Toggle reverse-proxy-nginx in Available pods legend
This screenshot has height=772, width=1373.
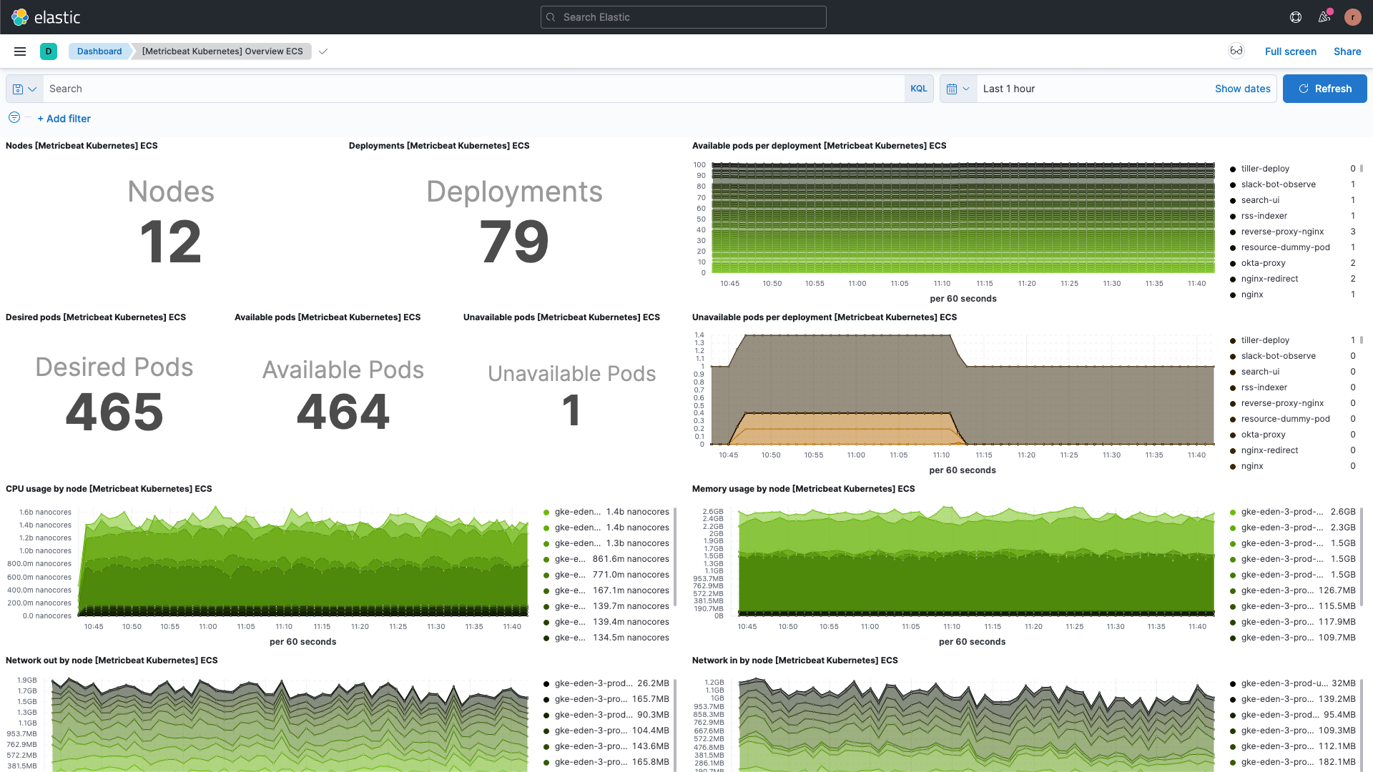[x=1282, y=232]
